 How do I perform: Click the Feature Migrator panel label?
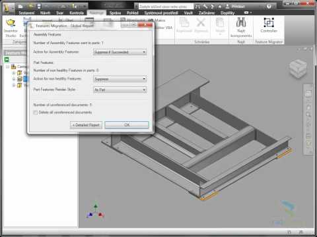(x=269, y=41)
